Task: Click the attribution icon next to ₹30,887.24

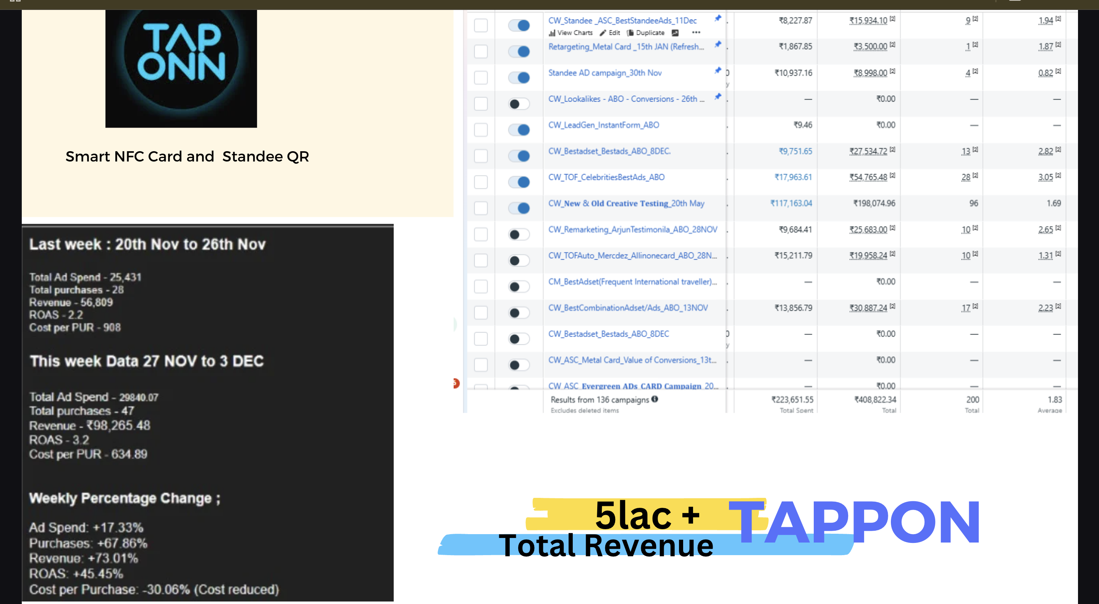Action: 892,306
